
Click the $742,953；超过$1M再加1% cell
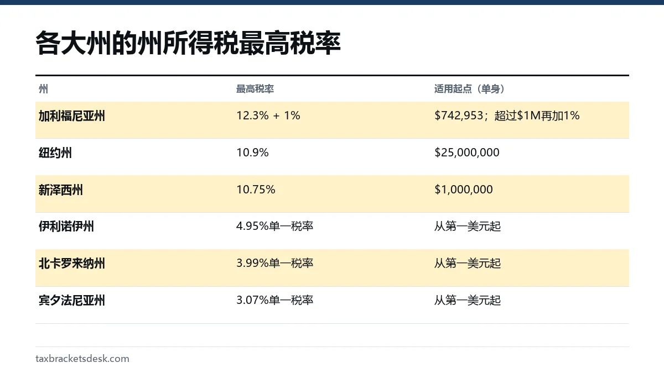(x=507, y=115)
